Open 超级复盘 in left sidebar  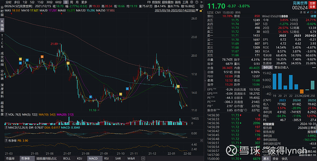pos(2,109)
